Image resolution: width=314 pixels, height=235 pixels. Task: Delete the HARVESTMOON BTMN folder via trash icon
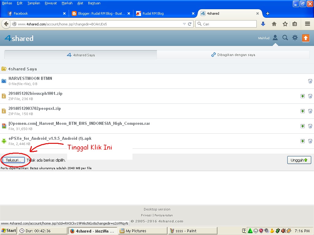310,81
